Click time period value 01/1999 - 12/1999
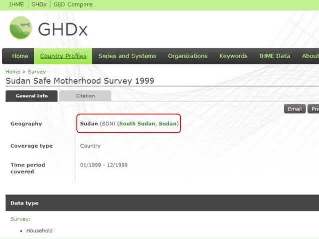Screen dimensions: 319x239 [104, 165]
